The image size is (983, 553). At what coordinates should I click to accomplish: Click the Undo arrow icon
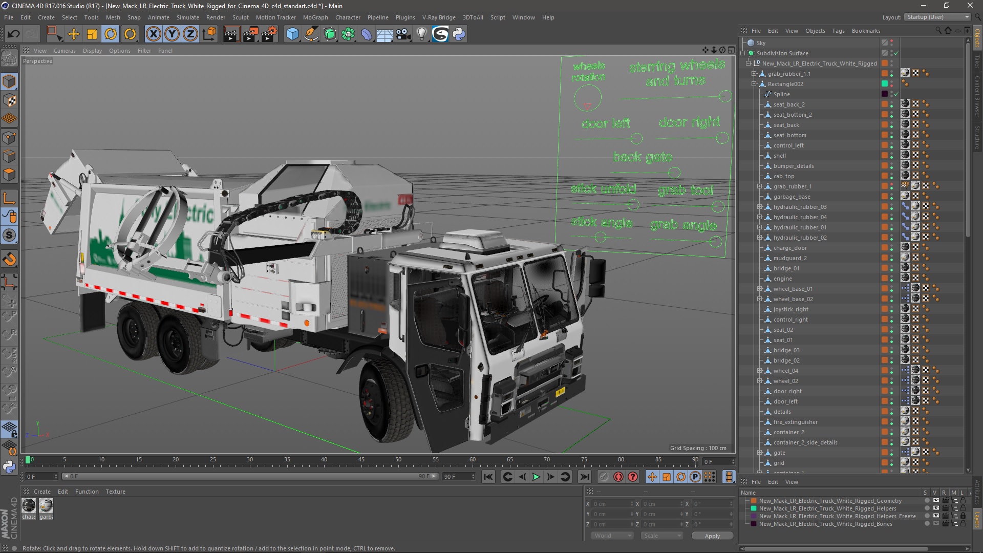pyautogui.click(x=13, y=34)
